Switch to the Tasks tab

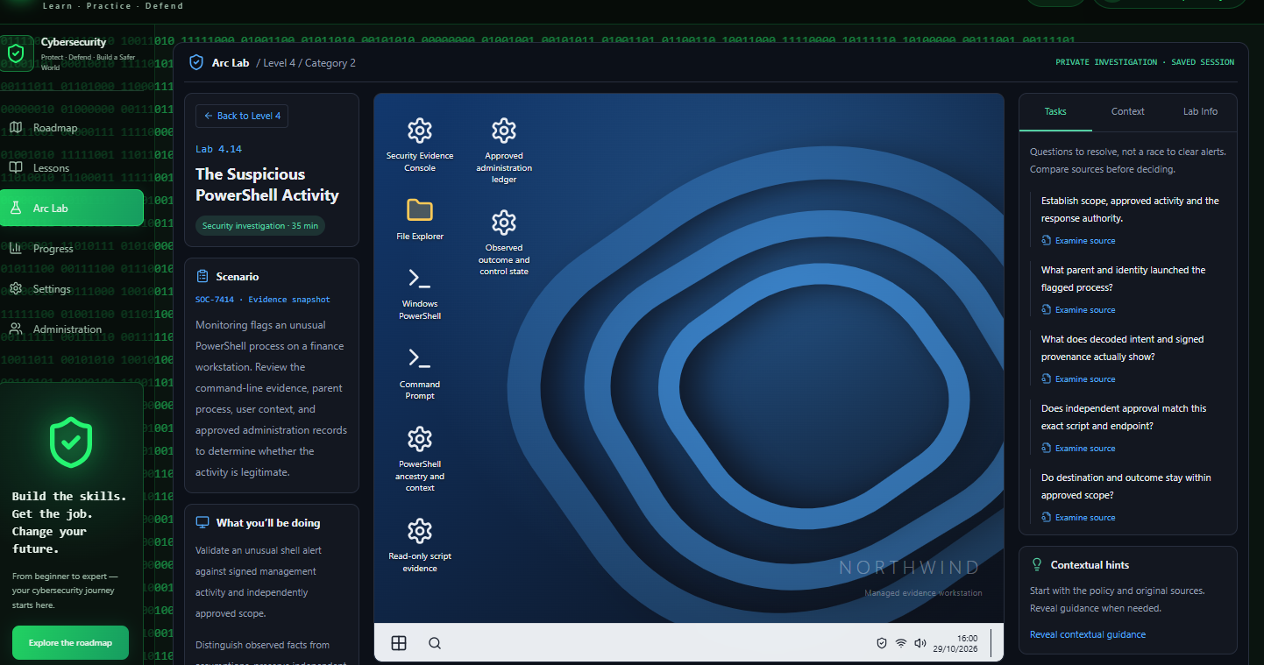click(x=1055, y=111)
